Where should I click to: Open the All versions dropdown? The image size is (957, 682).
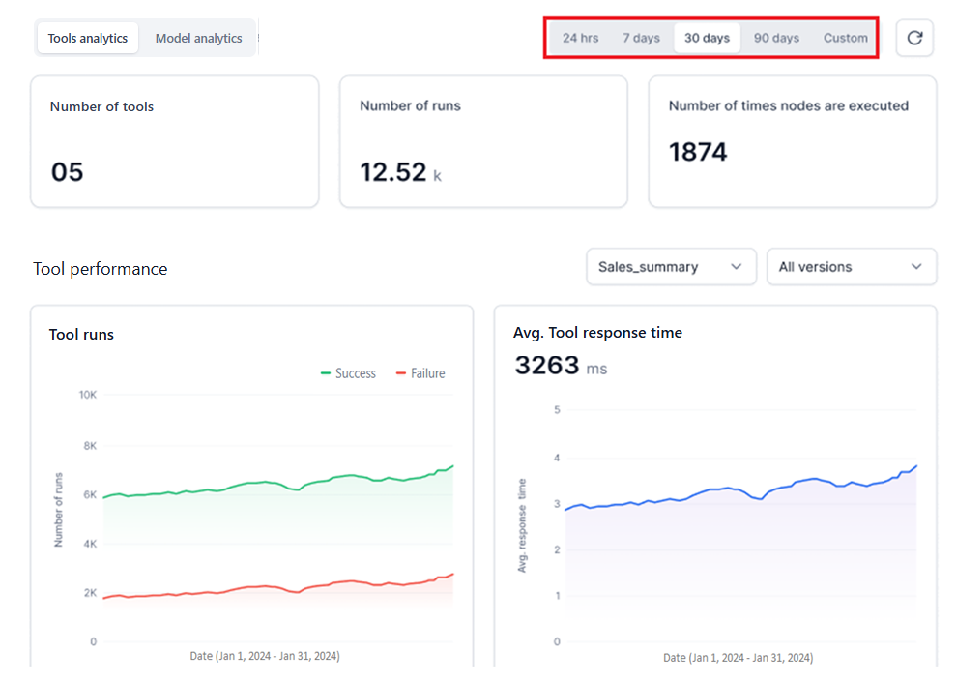coord(851,266)
